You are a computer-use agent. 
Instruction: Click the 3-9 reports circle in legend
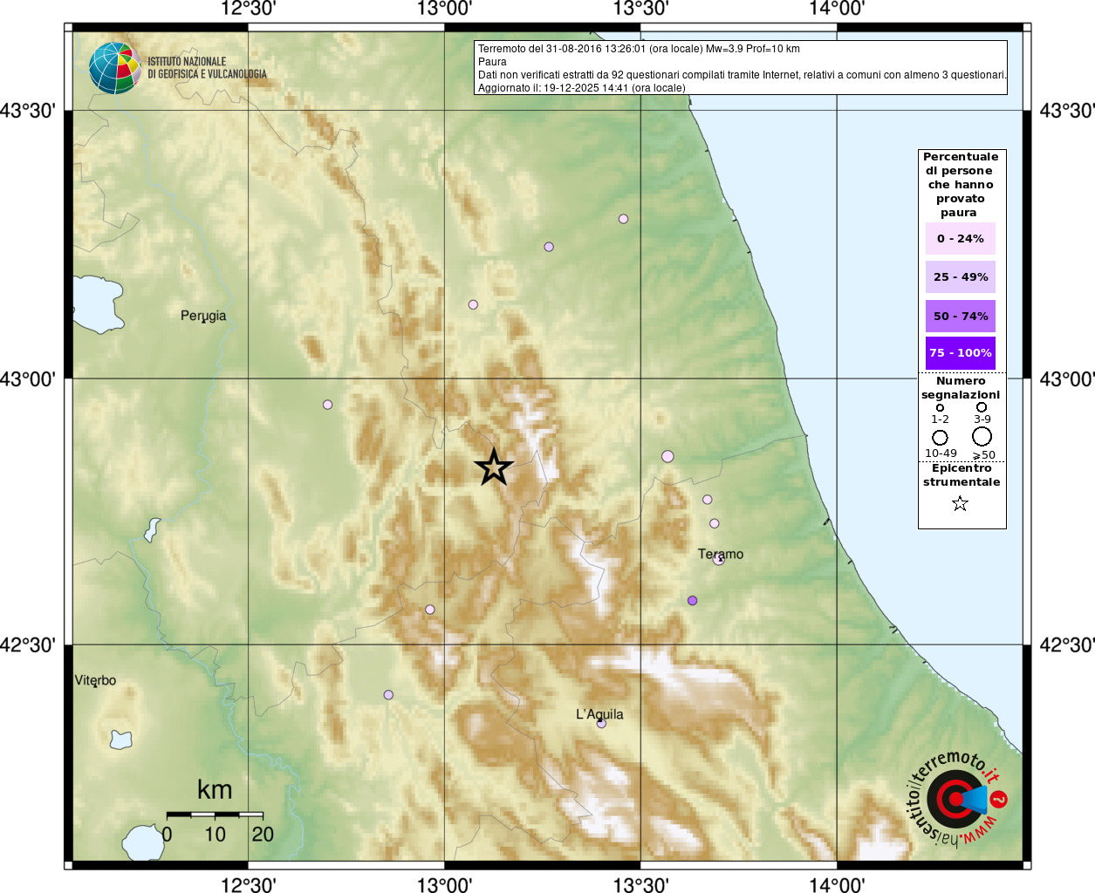click(x=982, y=407)
